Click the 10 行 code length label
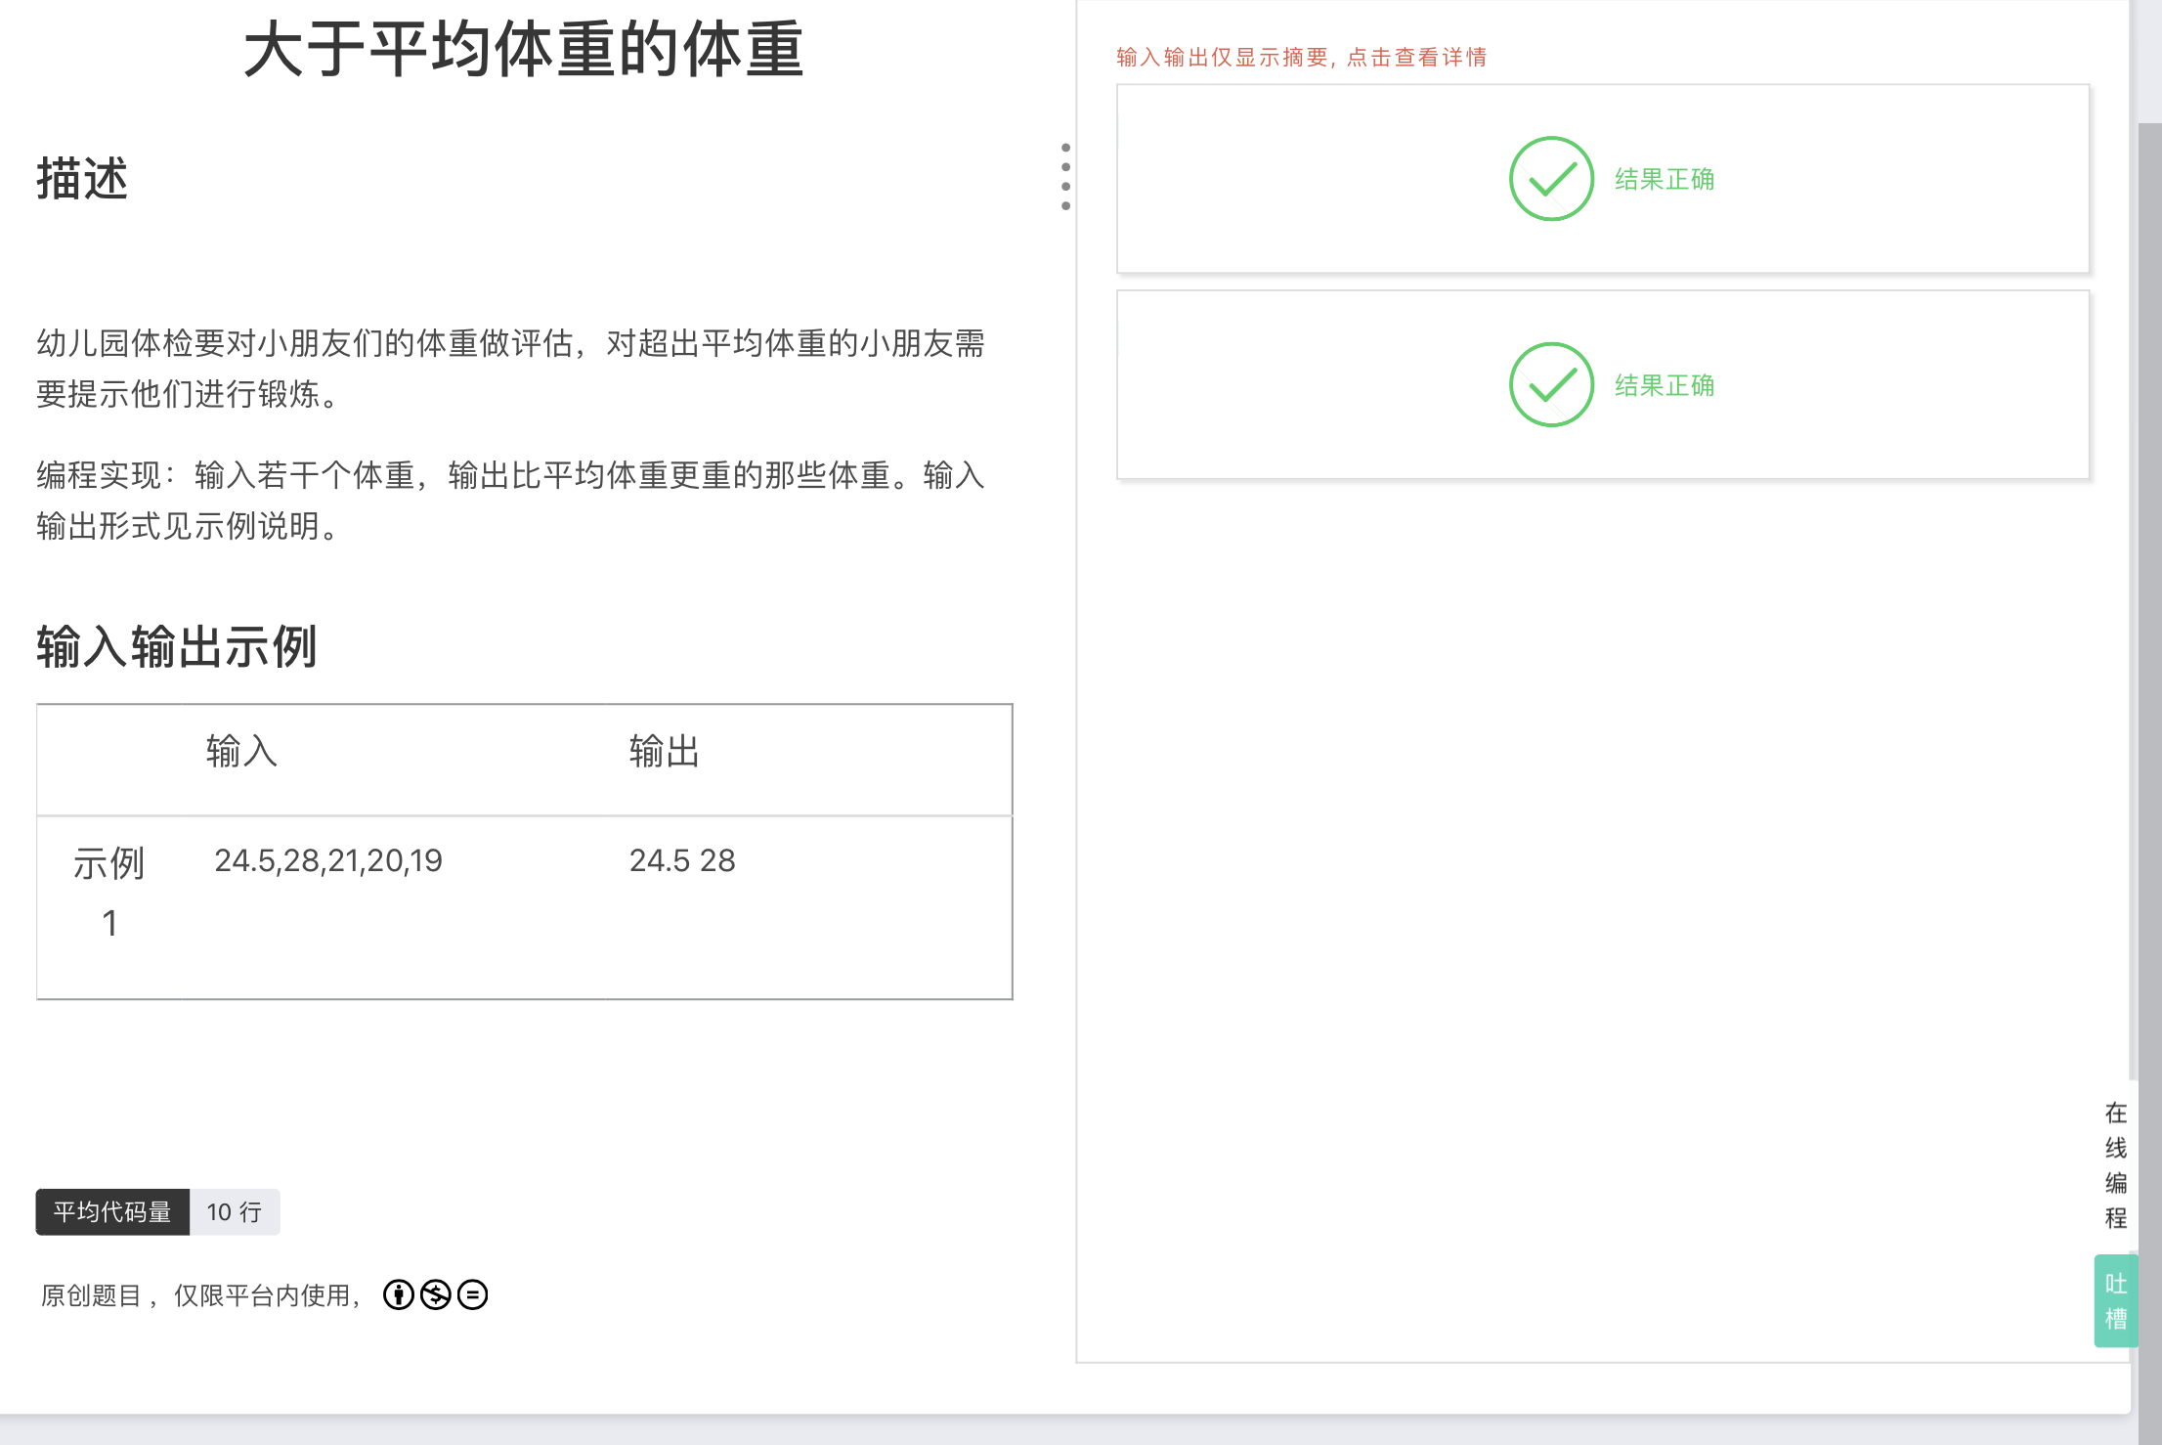 (235, 1212)
